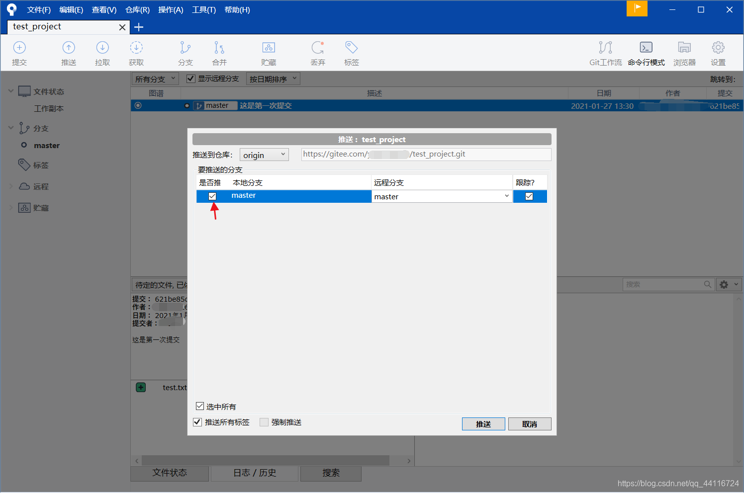Click the search magnifier icon
This screenshot has width=744, height=493.
point(707,284)
